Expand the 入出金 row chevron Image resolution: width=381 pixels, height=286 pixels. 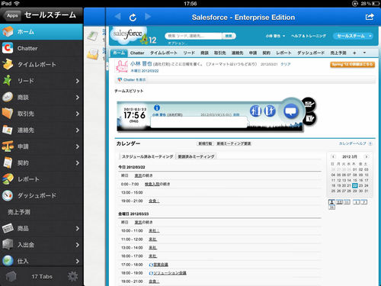[77, 245]
